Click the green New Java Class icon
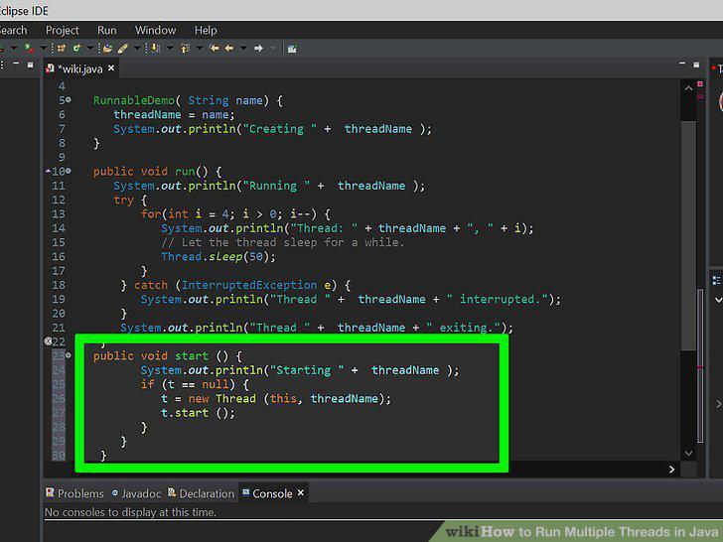Viewport: 723px width, 542px height. (76, 48)
